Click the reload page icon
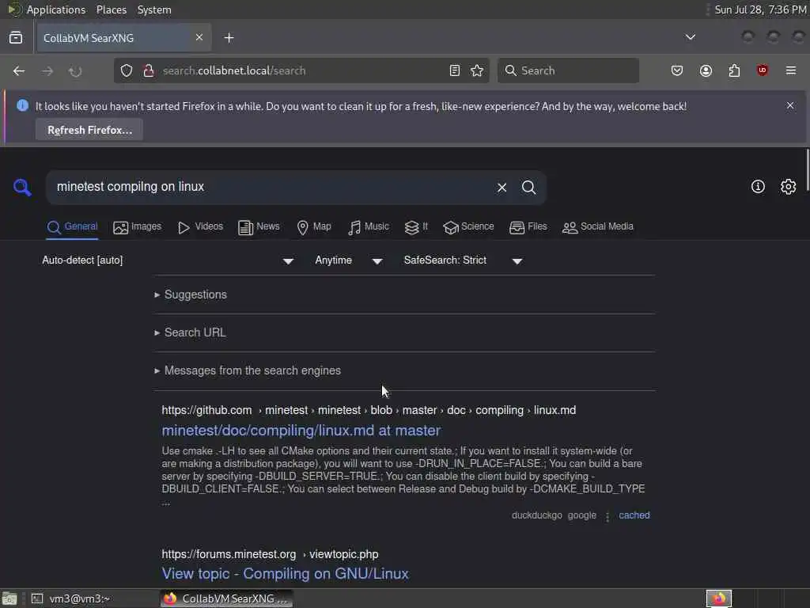The width and height of the screenshot is (810, 608). [75, 70]
